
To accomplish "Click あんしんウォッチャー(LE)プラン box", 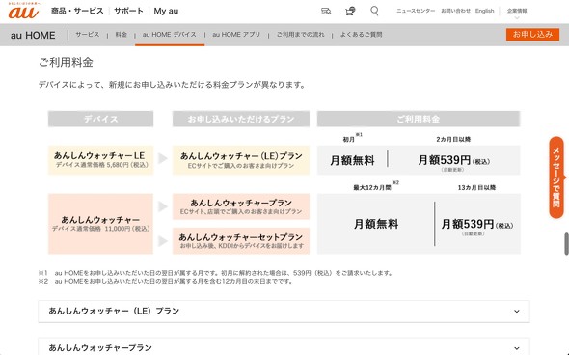I will [x=241, y=160].
